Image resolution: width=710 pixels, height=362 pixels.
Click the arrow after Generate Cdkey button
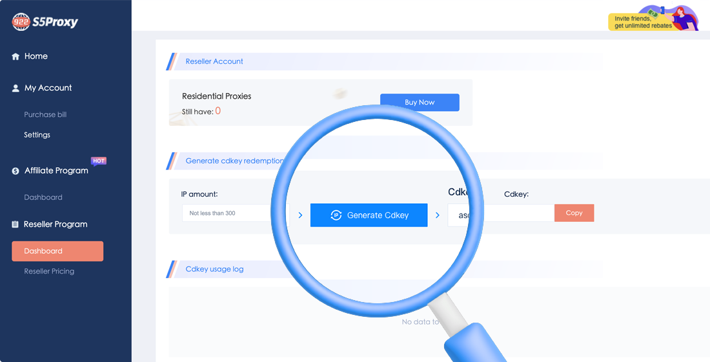[438, 216]
